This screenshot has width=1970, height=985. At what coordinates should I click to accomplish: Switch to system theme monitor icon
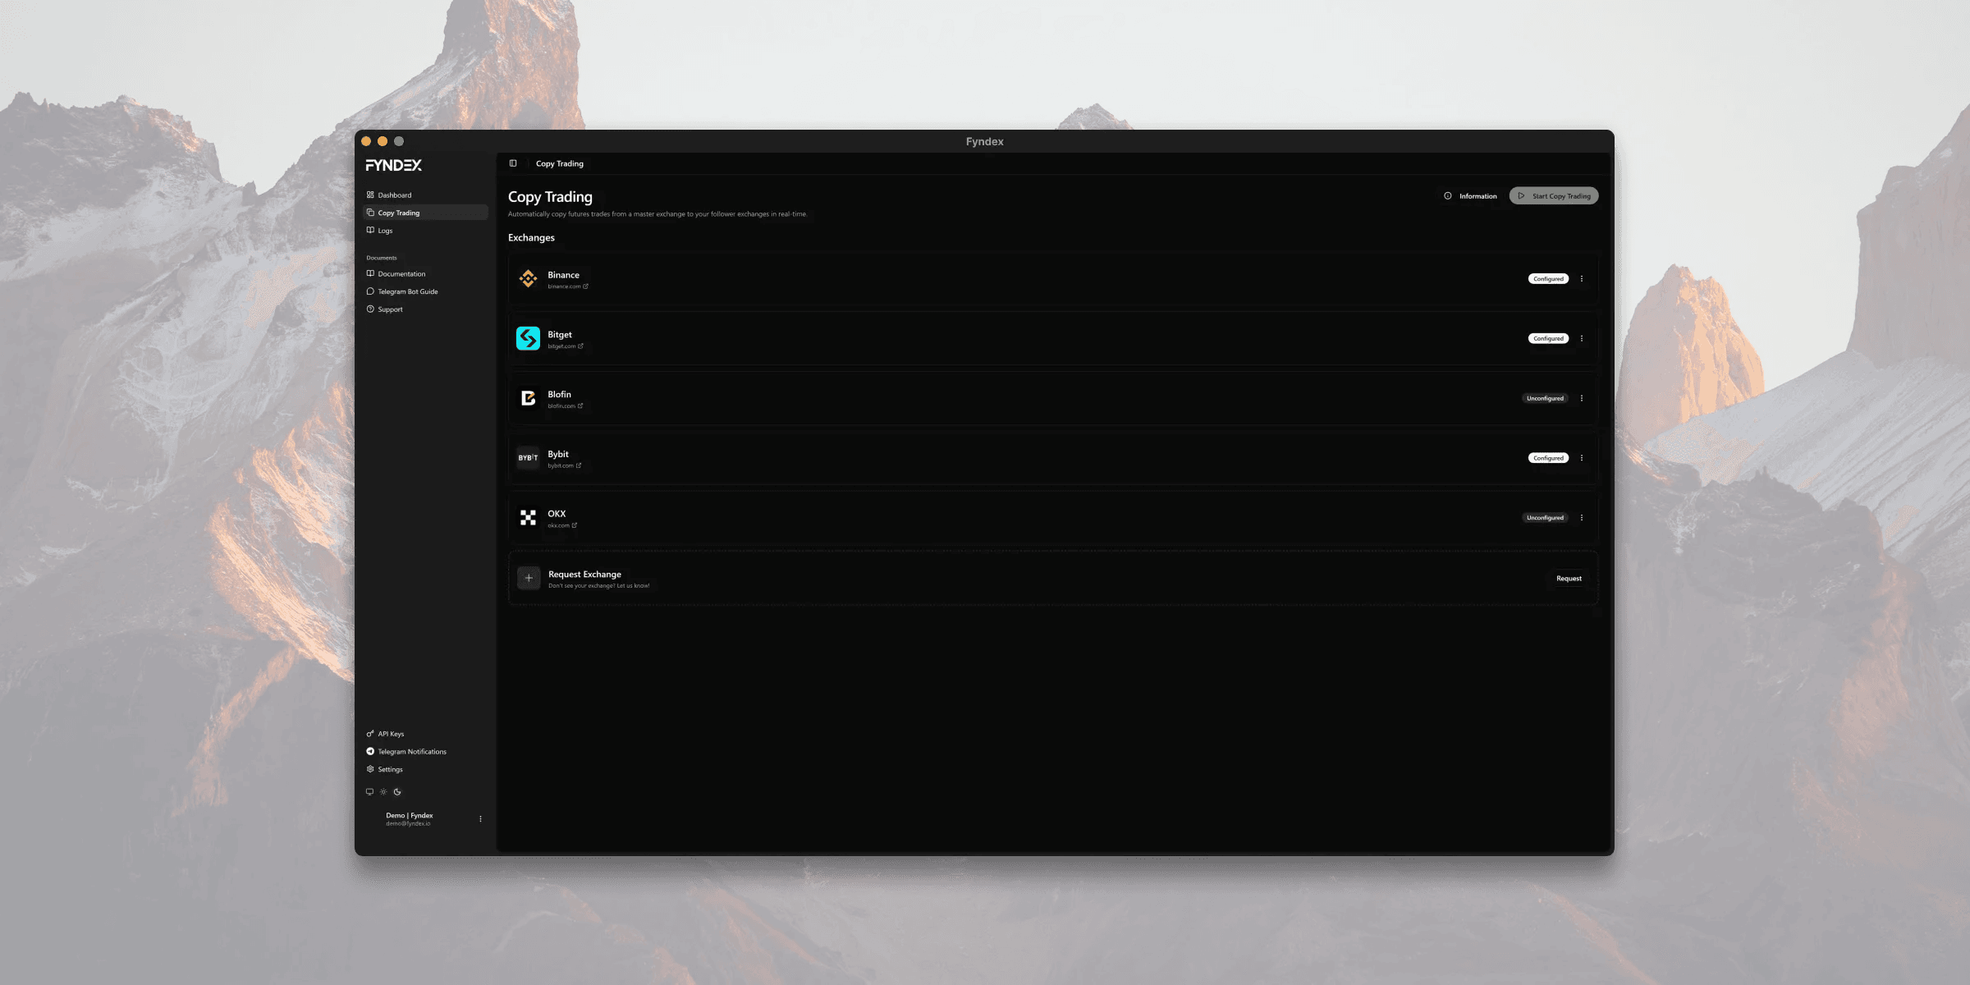tap(369, 792)
